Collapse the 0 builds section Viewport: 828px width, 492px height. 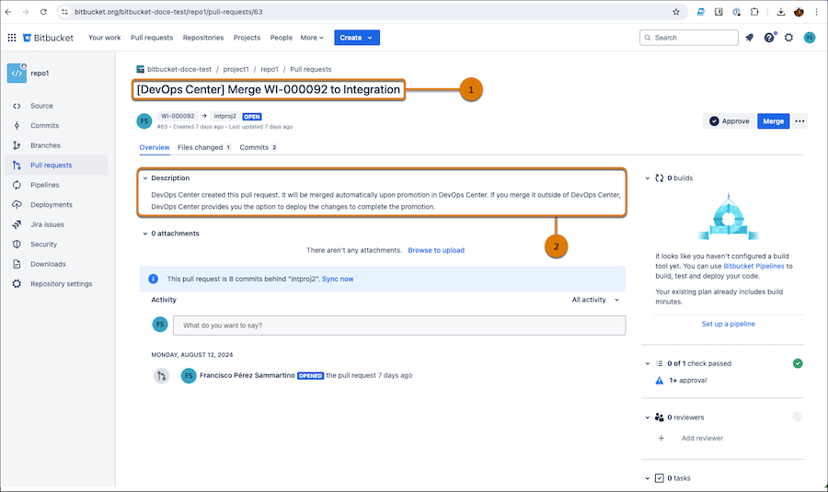pyautogui.click(x=648, y=178)
